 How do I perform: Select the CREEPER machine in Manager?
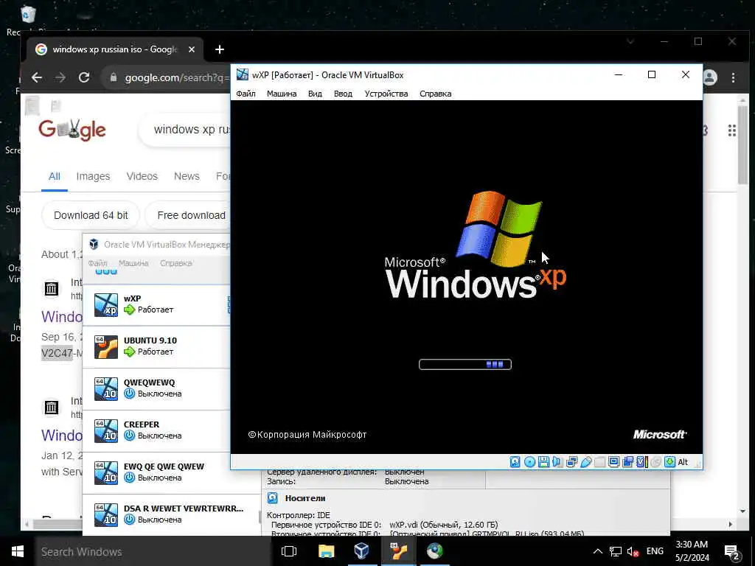pos(156,430)
